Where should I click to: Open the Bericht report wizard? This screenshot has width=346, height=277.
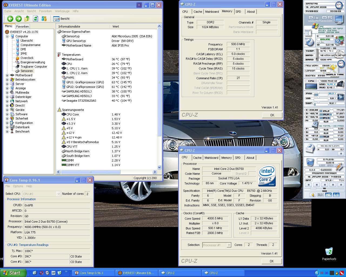[62, 19]
